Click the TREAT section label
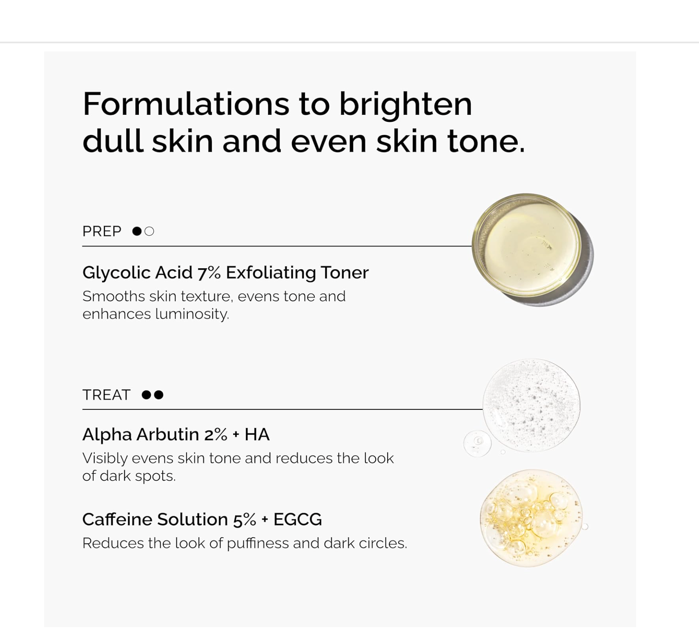 [x=106, y=395]
